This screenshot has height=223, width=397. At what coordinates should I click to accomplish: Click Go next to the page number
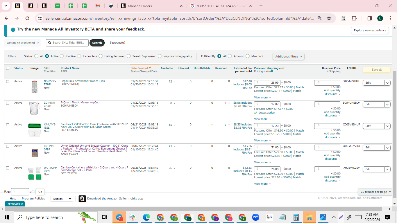[x=40, y=192]
